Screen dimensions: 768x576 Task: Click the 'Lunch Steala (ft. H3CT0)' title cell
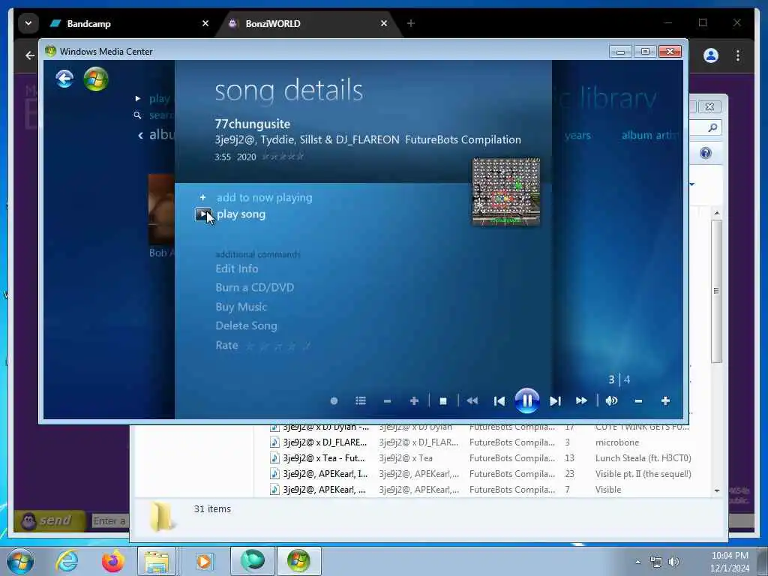click(643, 458)
